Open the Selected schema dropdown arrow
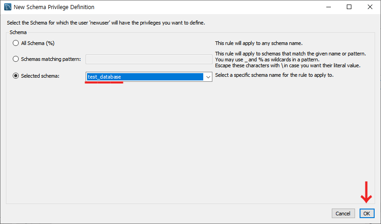Viewport: 381px width, 224px height. pos(208,77)
